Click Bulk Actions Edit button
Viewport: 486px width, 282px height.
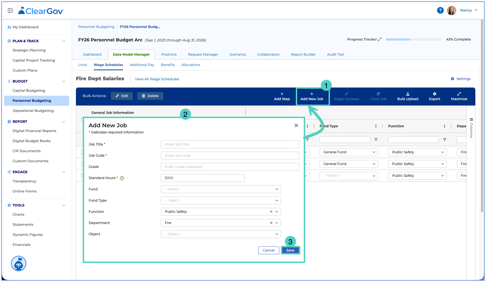coord(122,96)
